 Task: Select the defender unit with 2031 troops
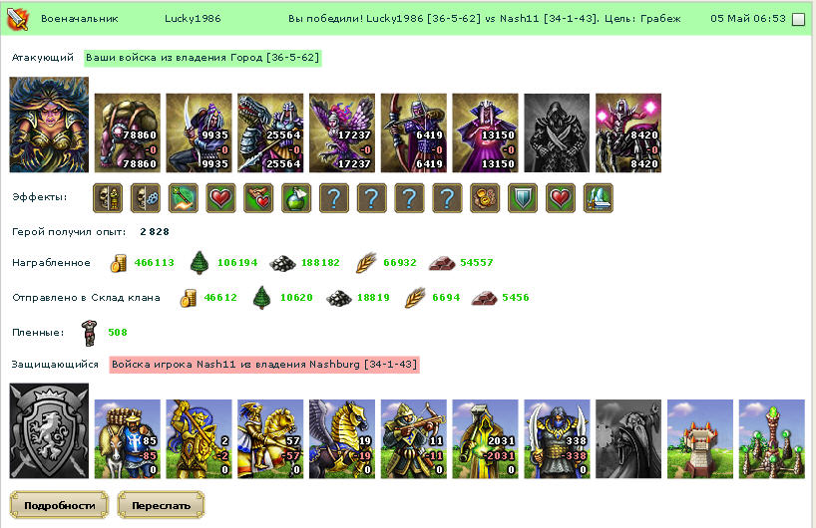485,439
